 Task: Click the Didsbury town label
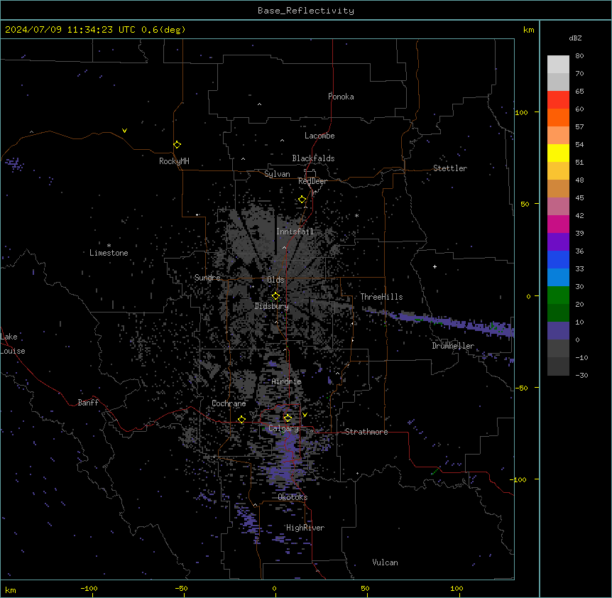tap(272, 306)
